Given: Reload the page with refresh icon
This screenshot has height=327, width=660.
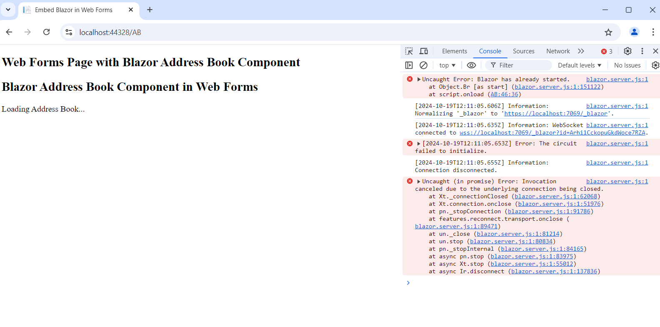Looking at the screenshot, I should click(x=46, y=32).
